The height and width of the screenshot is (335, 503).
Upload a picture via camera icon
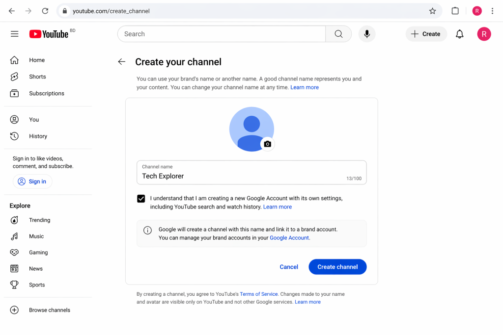point(267,144)
